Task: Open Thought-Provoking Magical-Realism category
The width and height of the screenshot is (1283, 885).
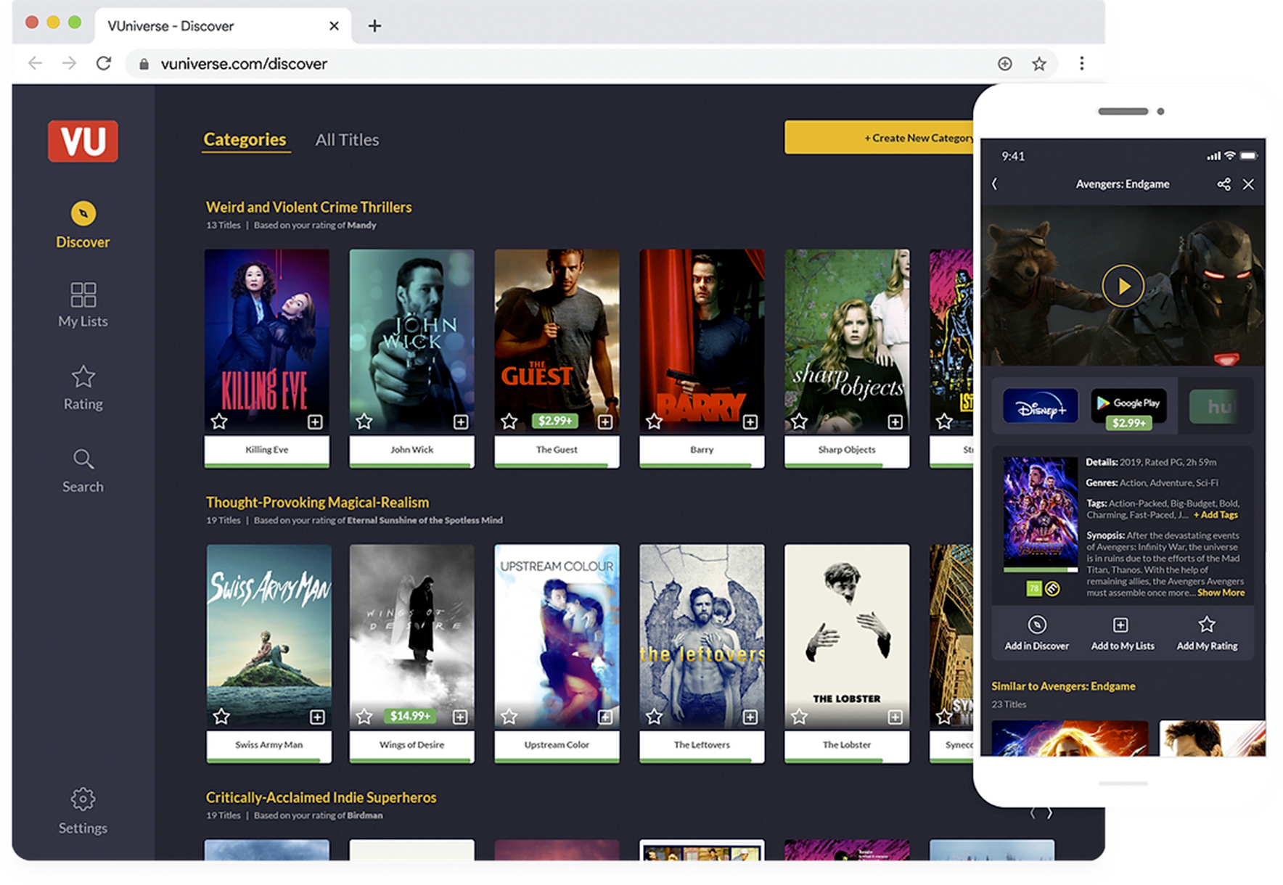Action: [317, 502]
